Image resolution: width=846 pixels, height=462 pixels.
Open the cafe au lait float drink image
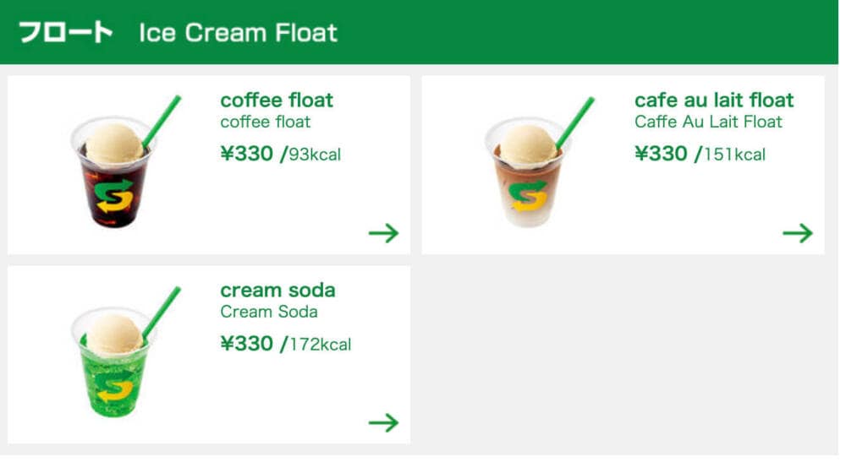[x=538, y=161]
